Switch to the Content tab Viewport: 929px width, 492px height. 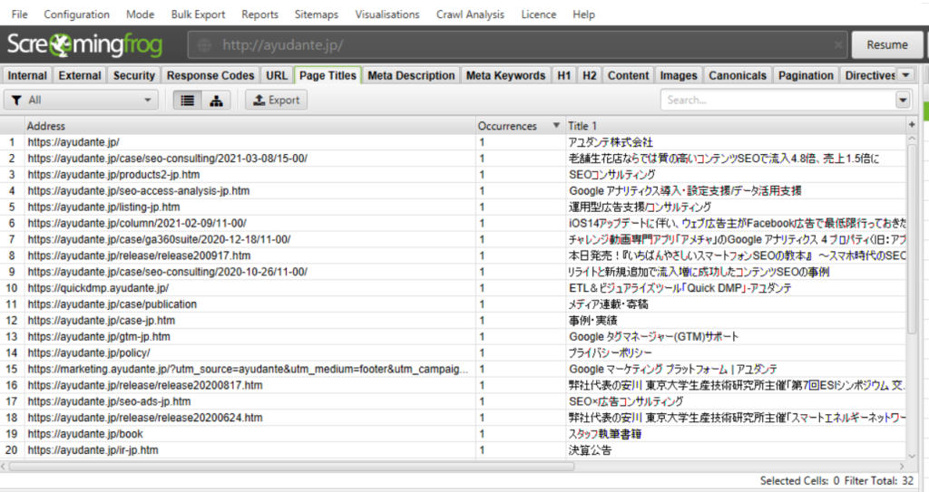[628, 75]
